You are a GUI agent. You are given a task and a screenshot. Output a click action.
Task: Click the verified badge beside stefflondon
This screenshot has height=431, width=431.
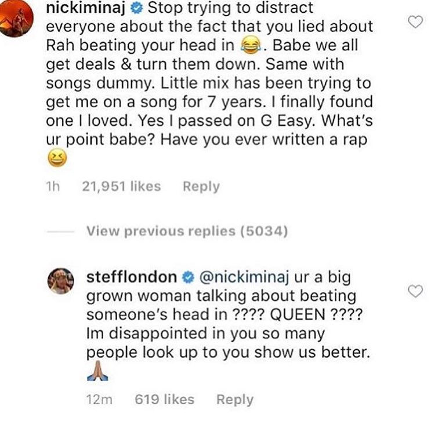[x=189, y=277]
